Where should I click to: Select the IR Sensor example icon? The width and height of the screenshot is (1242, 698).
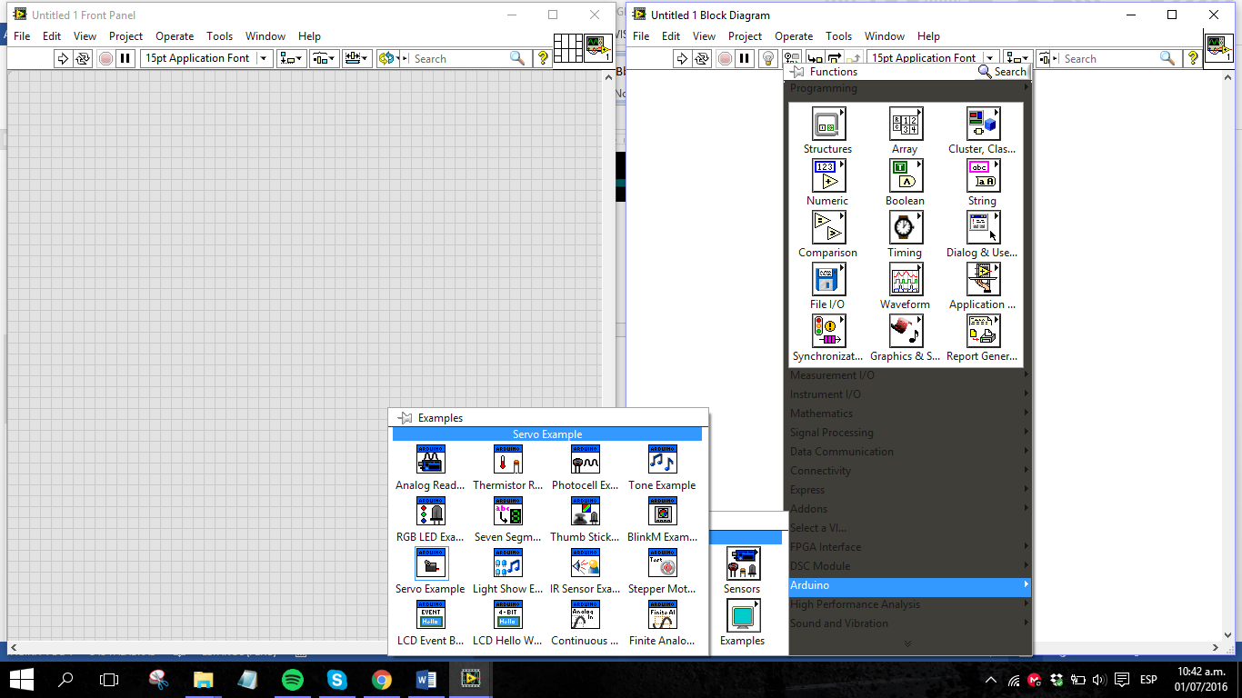[x=586, y=564]
